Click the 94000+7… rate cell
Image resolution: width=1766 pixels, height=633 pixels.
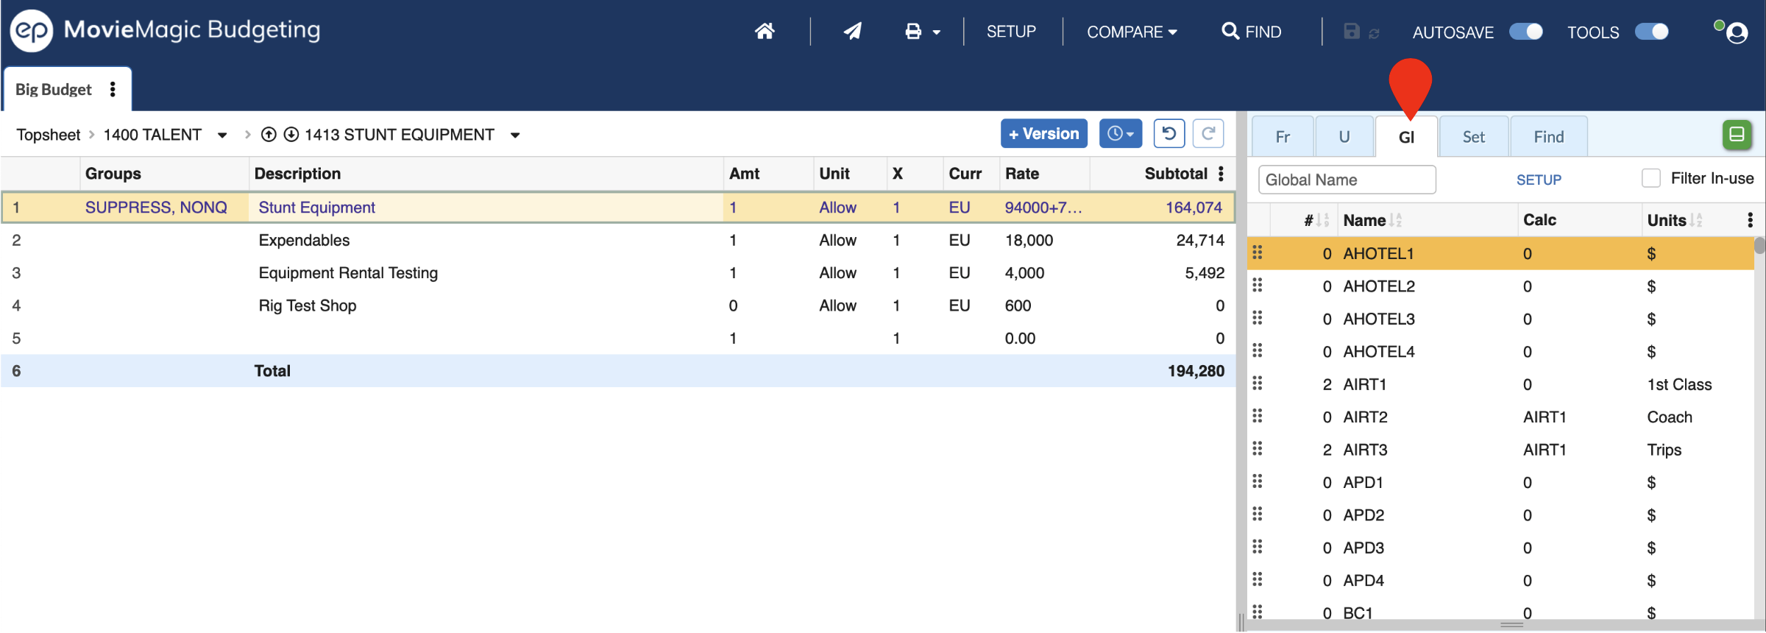pos(1043,208)
